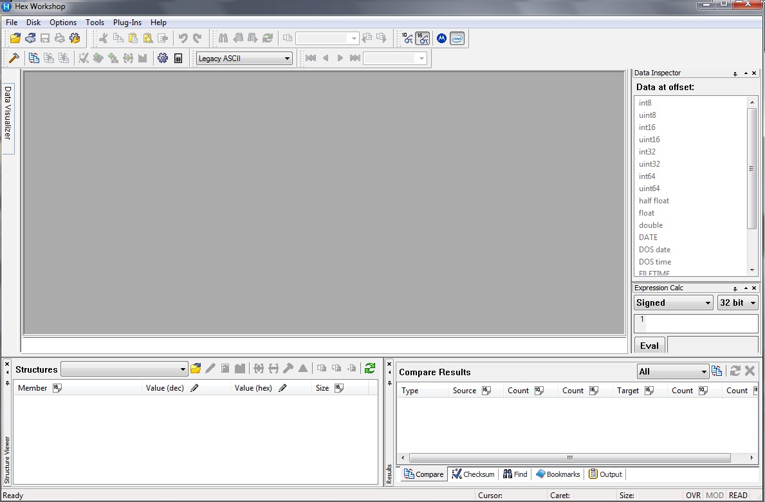Expand the 32 bit size dropdown
Viewport: 765px width, 502px height.
tap(737, 302)
